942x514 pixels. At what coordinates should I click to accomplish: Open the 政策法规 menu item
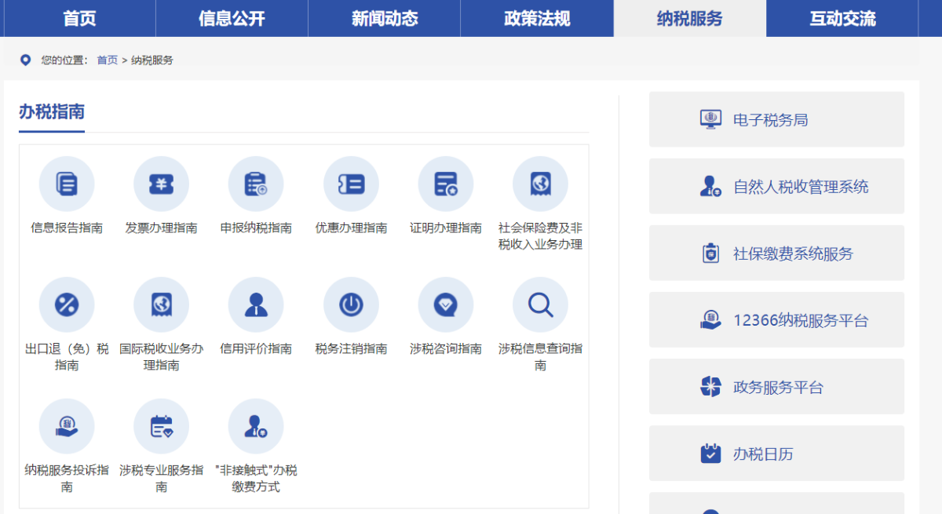point(537,19)
